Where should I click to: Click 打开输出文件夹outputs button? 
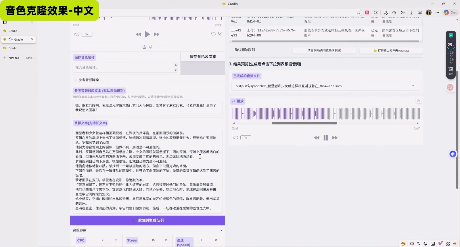[x=391, y=51]
